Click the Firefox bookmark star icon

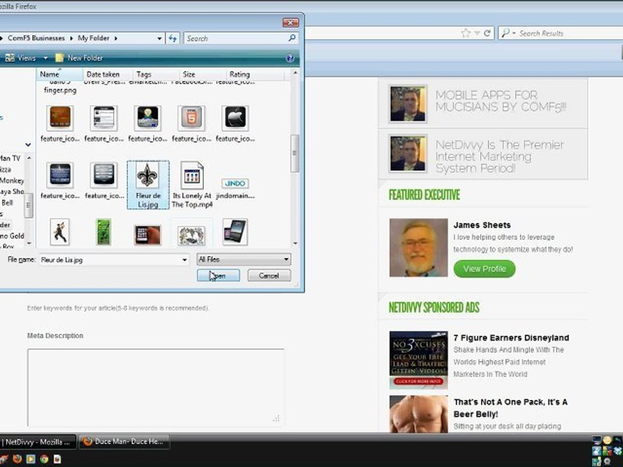pyautogui.click(x=466, y=33)
